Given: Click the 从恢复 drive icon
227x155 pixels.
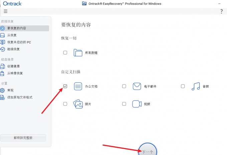Looking at the screenshot, I should tap(2, 35).
